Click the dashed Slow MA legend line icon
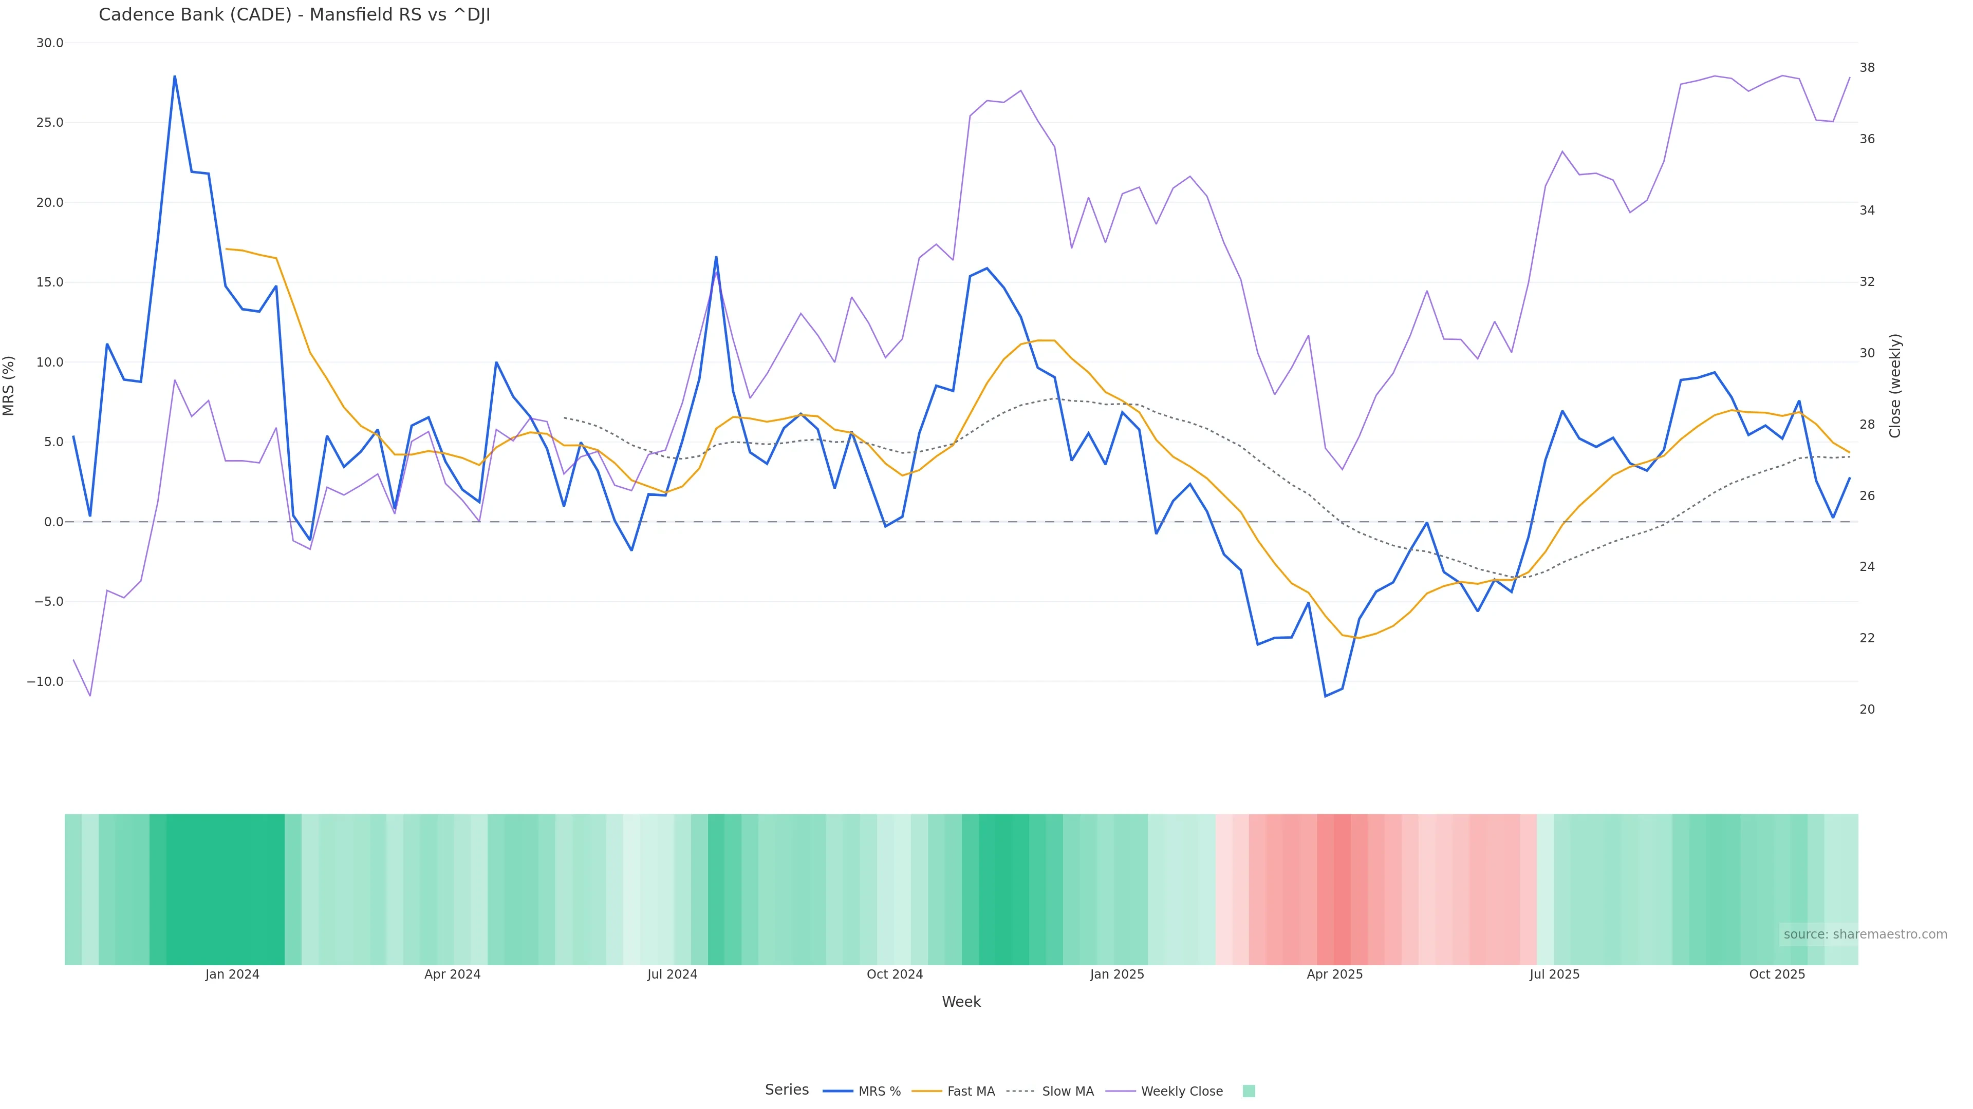 [1020, 1091]
